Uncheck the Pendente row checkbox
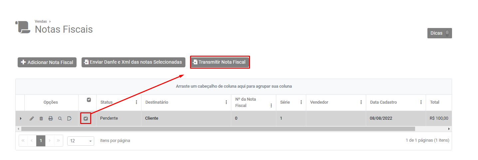This screenshot has width=478, height=160. point(86,118)
